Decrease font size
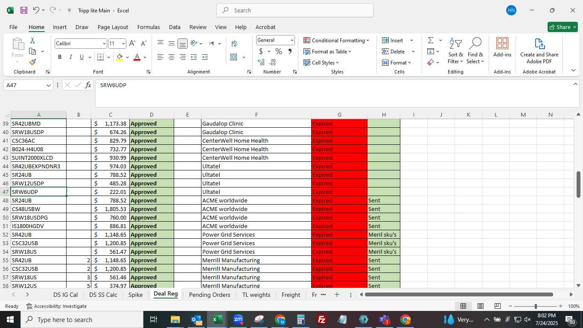The height and width of the screenshot is (328, 583). pyautogui.click(x=144, y=44)
